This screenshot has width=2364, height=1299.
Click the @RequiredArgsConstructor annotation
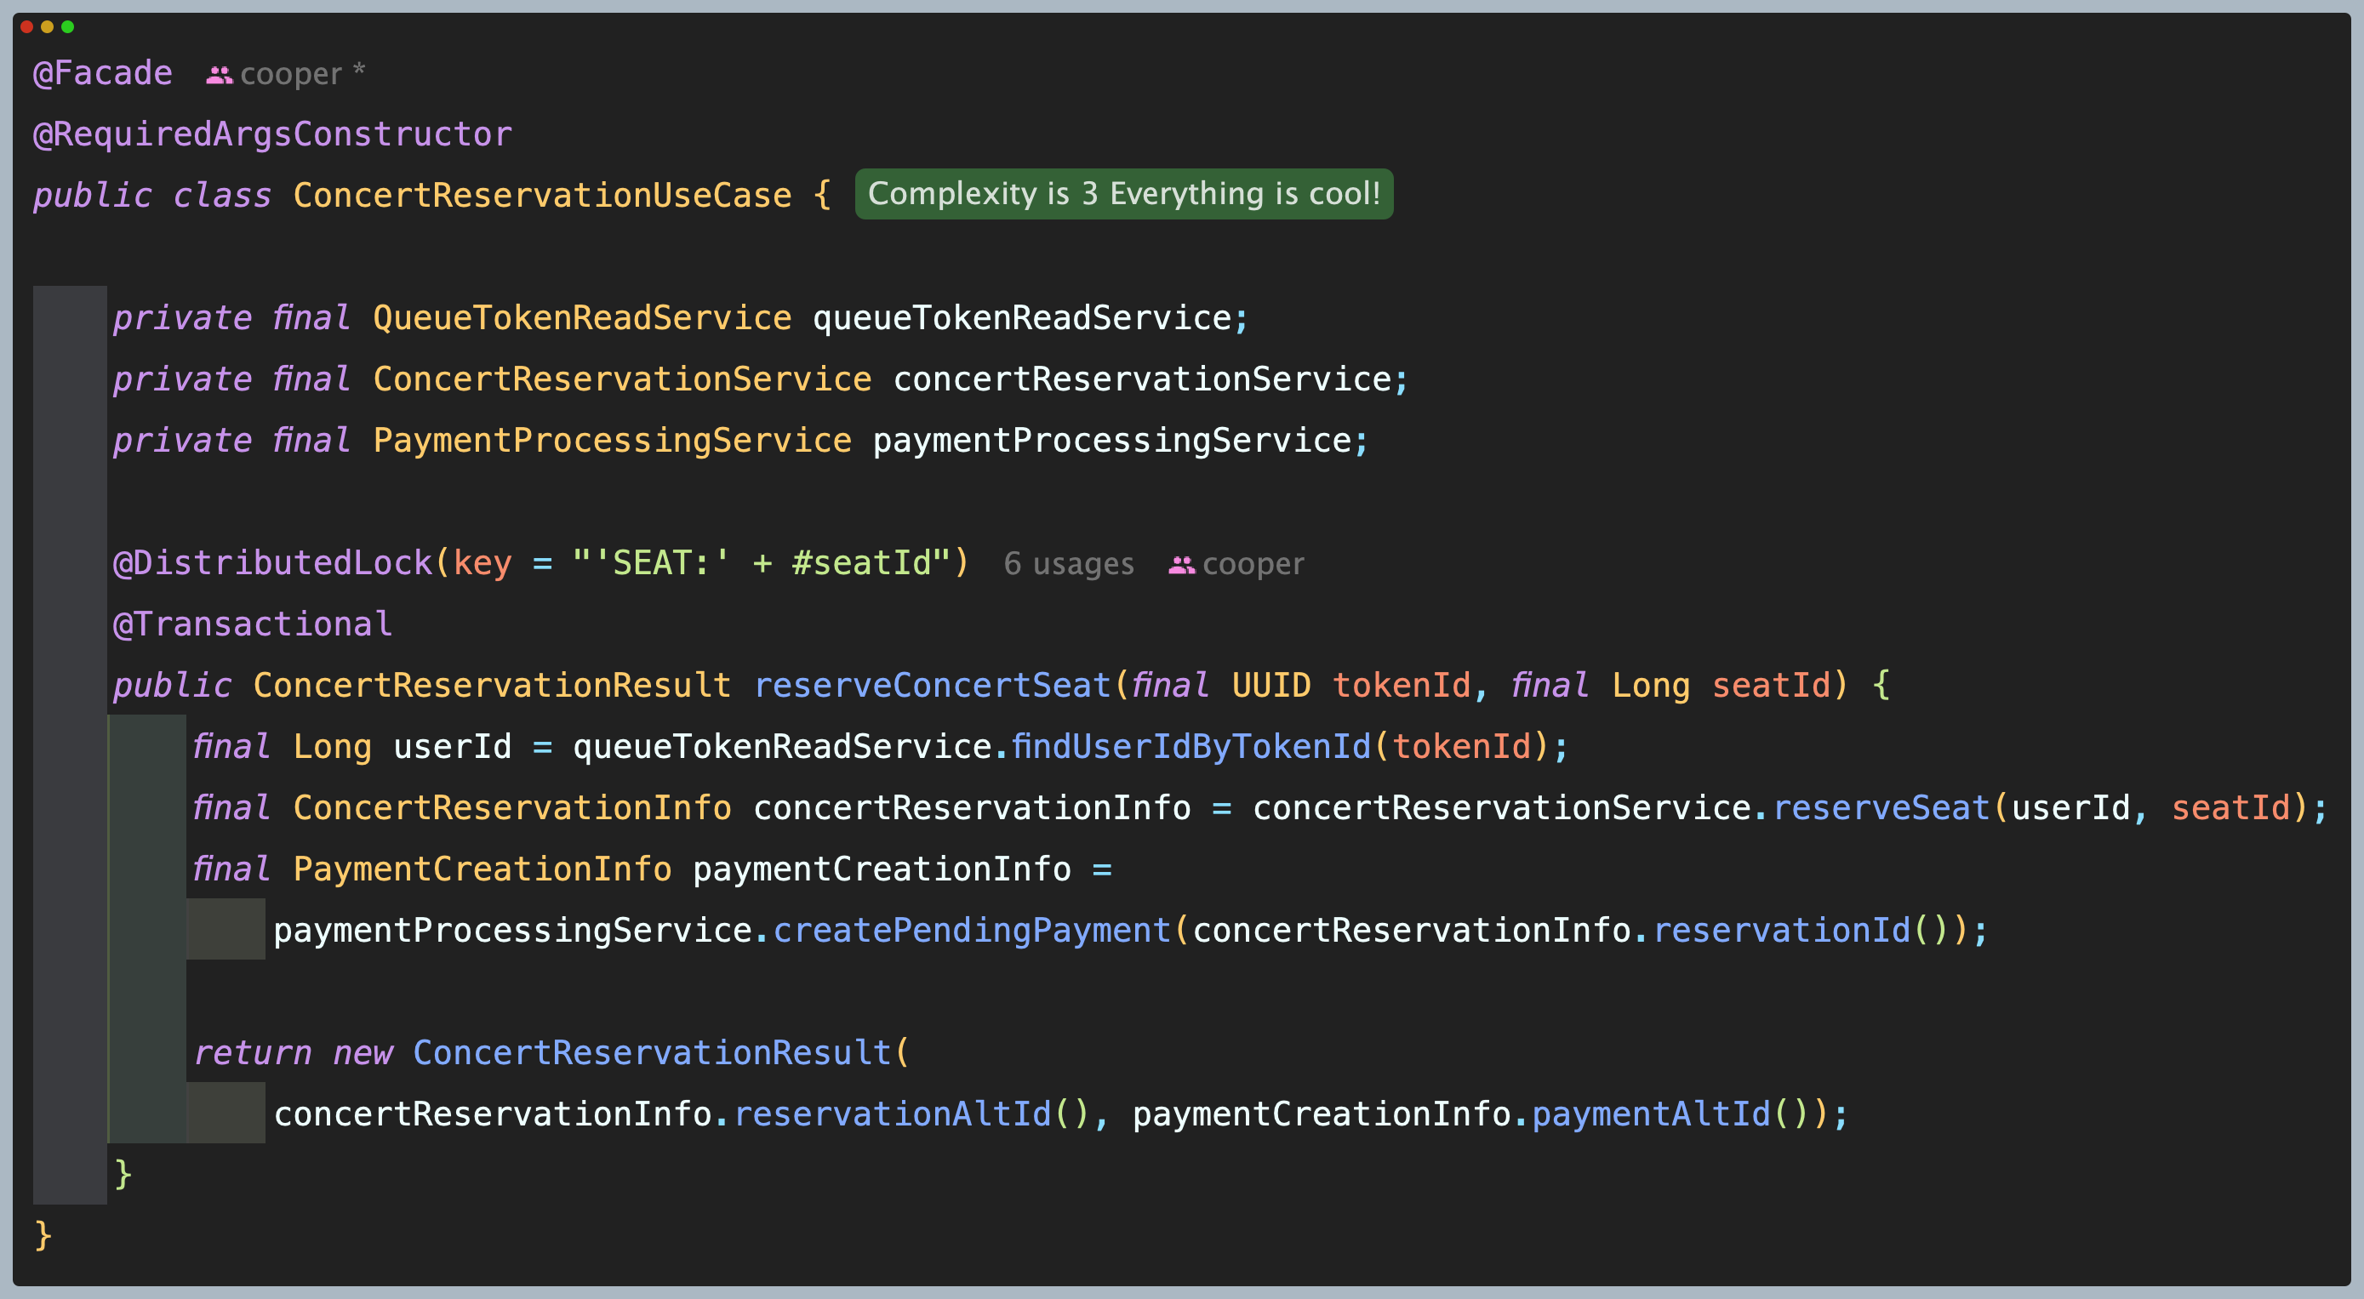tap(272, 134)
